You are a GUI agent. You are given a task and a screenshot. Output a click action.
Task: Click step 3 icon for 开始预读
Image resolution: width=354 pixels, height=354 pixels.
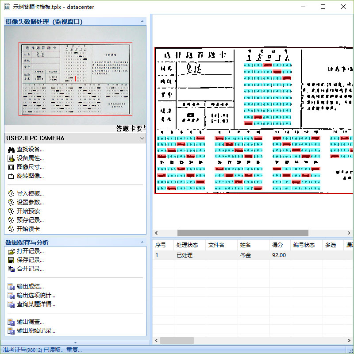(11, 211)
